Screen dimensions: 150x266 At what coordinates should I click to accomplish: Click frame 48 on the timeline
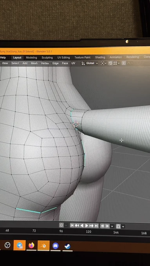[x=7, y=230]
